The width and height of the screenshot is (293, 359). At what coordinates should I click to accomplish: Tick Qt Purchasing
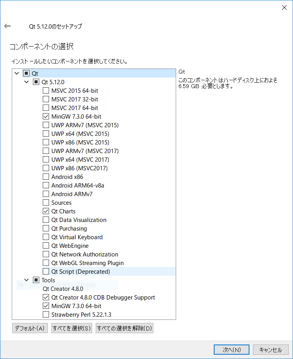pos(46,229)
